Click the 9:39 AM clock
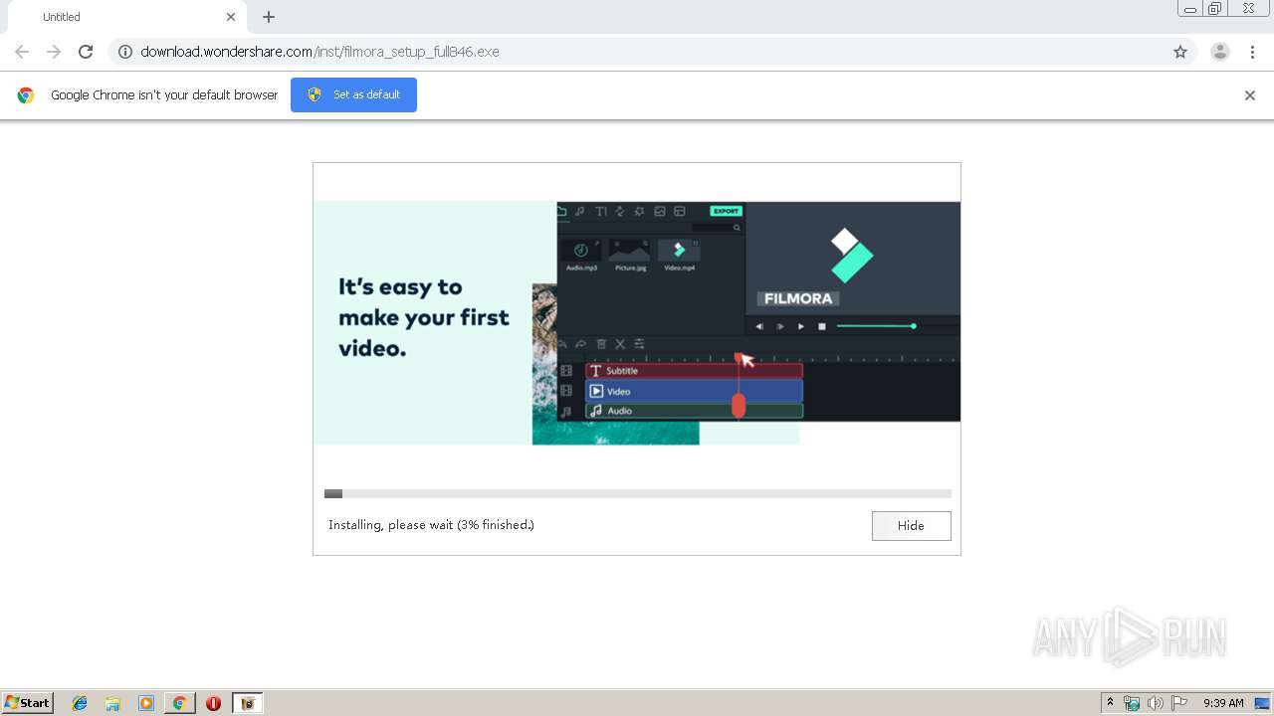 coord(1223,703)
